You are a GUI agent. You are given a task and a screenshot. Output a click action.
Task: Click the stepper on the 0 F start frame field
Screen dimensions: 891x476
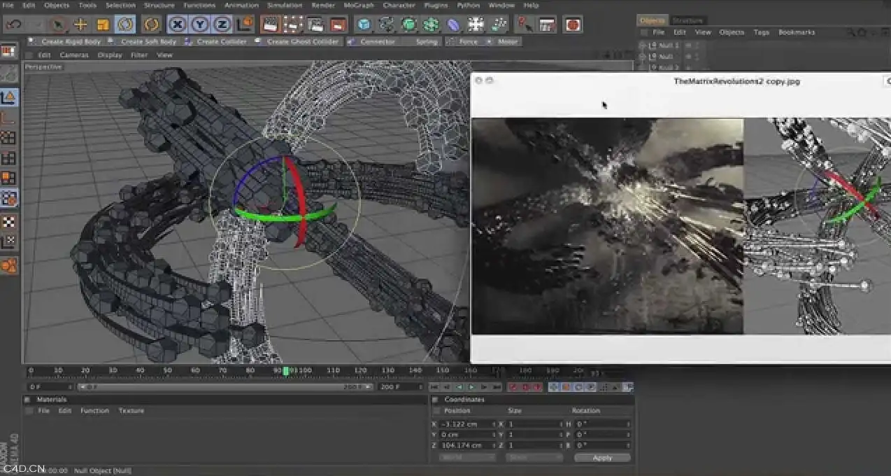(x=71, y=387)
